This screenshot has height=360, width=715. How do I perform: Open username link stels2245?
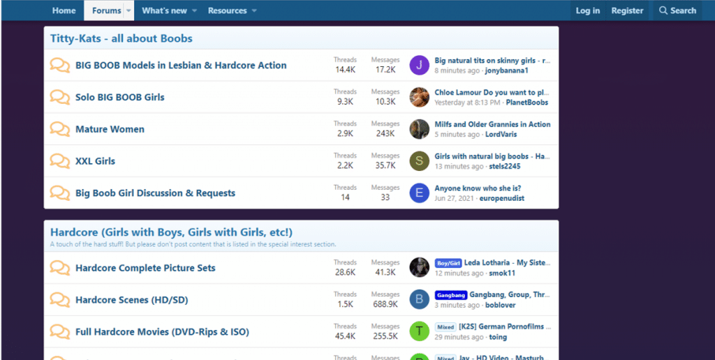(x=504, y=166)
